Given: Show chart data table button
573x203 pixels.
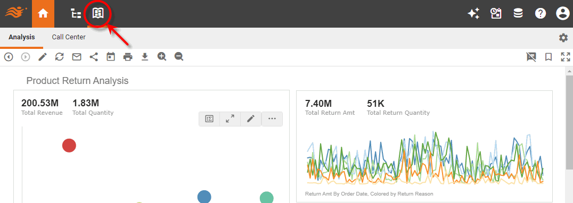Looking at the screenshot, I should click(x=209, y=119).
